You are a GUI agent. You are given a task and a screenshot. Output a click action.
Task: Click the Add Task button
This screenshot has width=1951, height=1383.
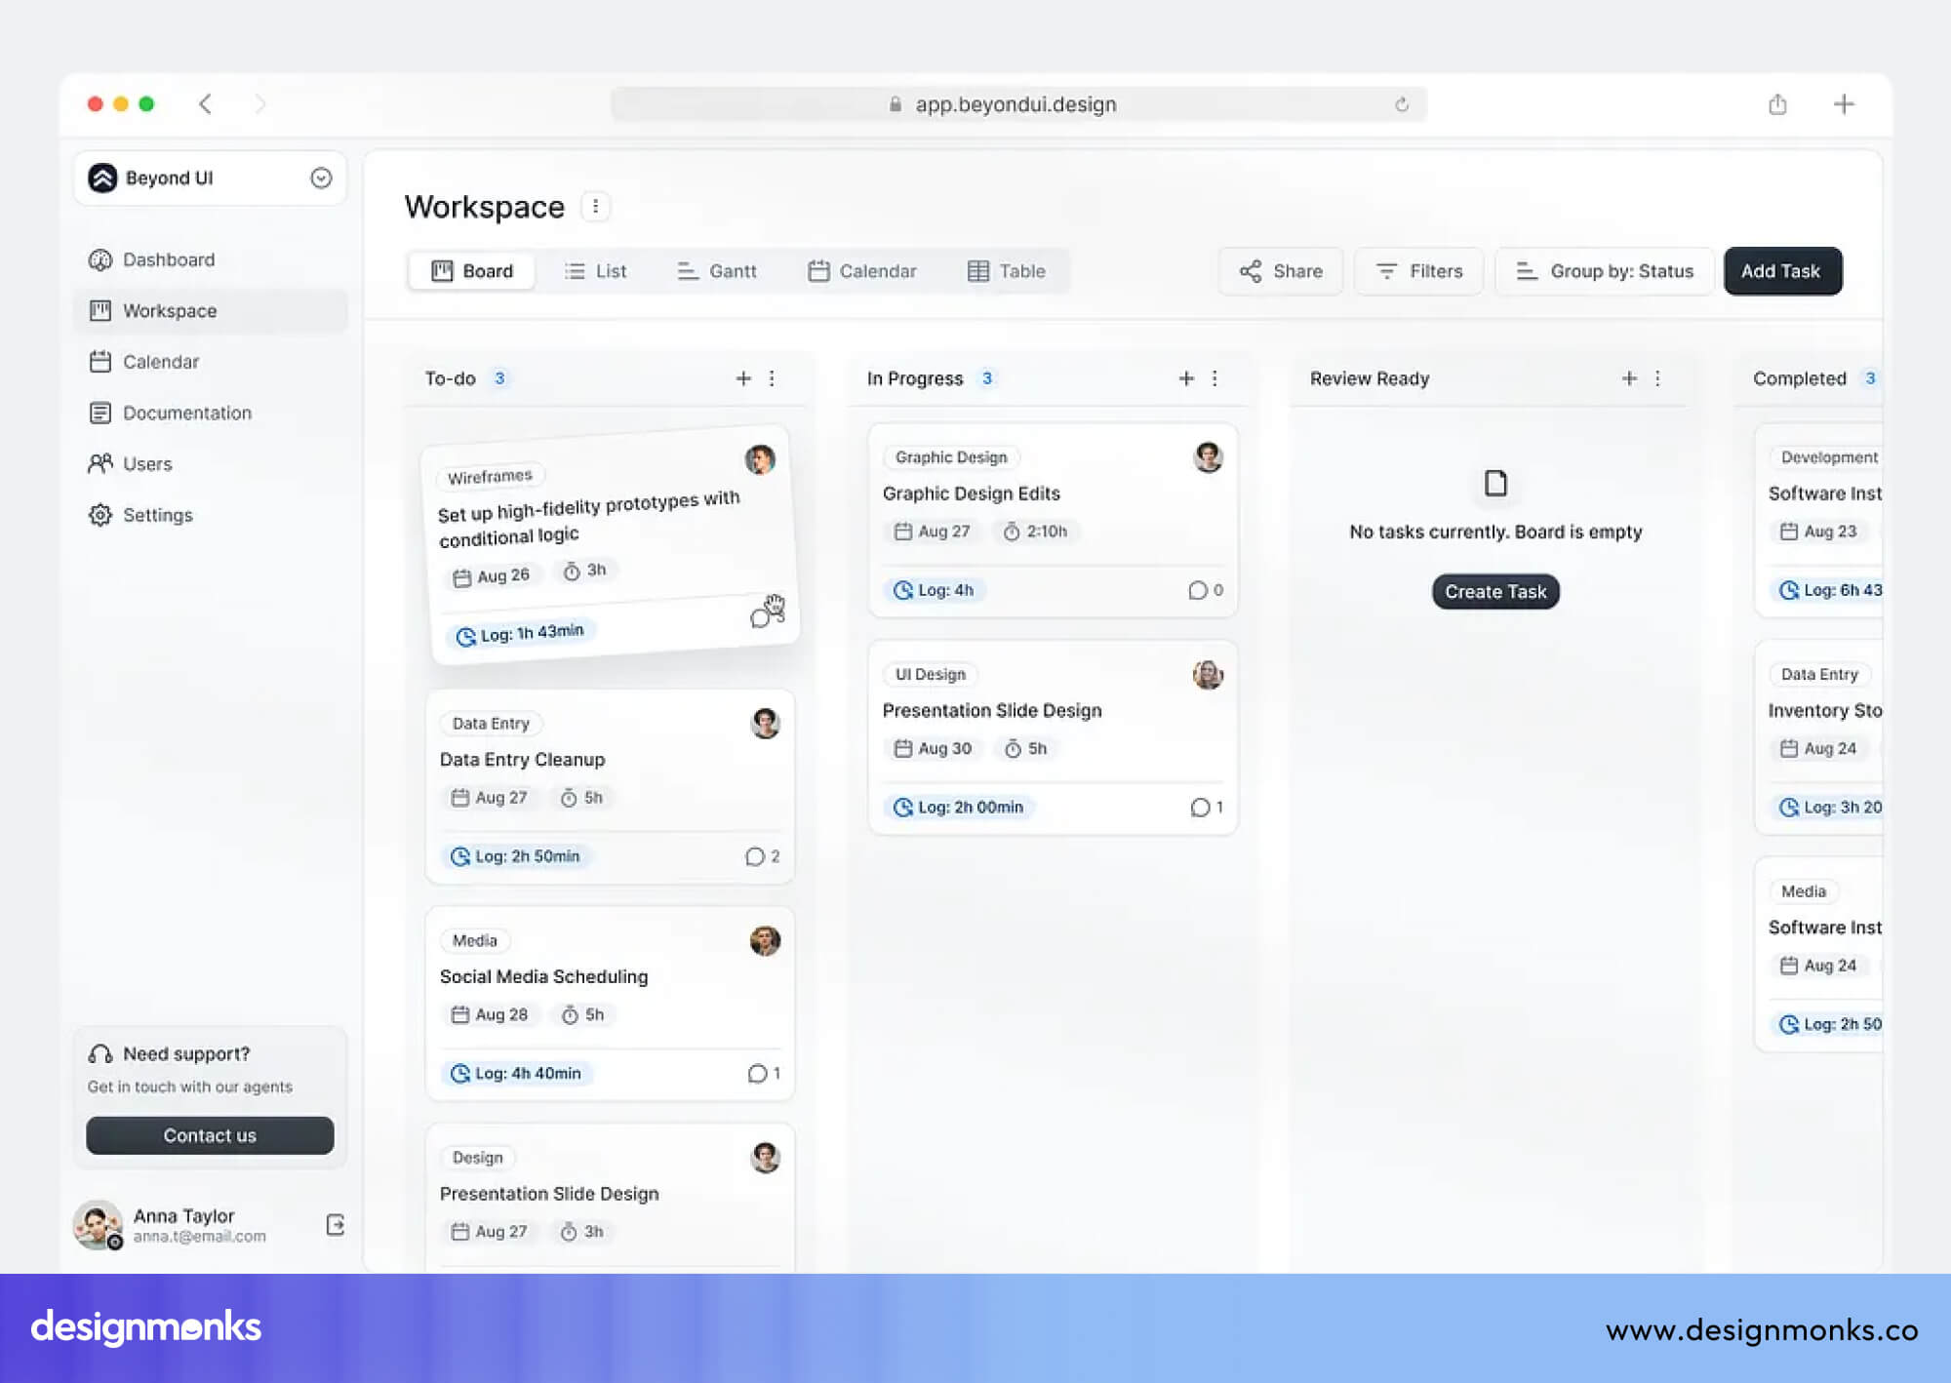point(1782,271)
